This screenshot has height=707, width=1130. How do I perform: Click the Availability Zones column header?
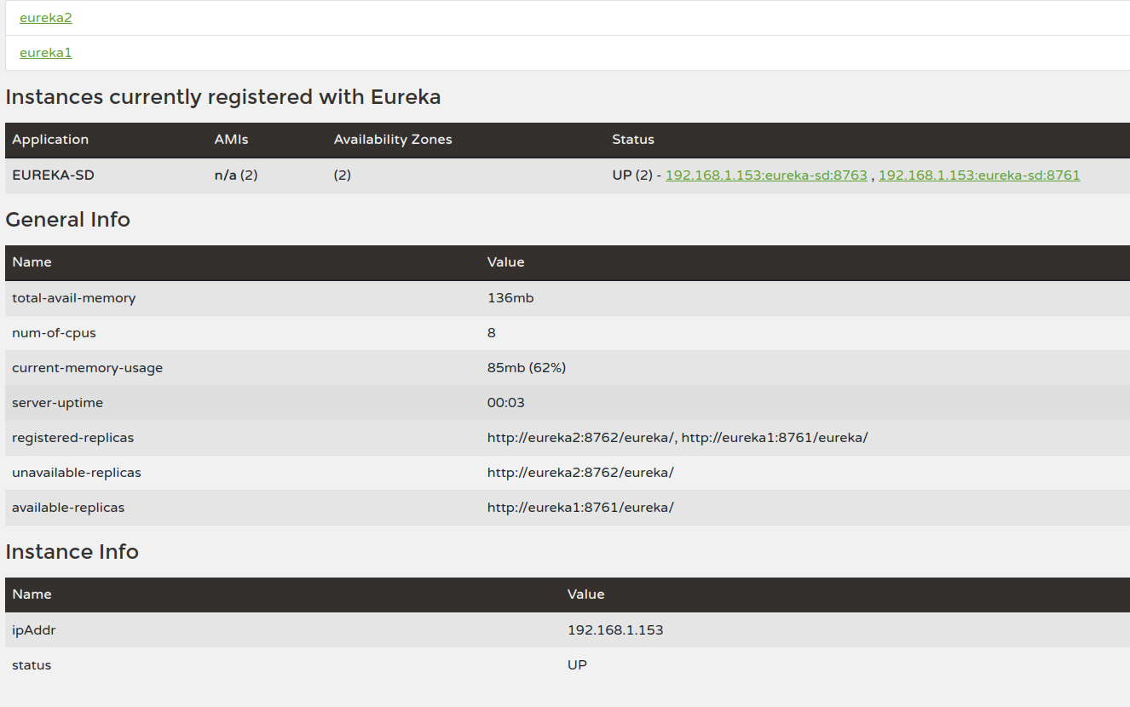coord(393,140)
